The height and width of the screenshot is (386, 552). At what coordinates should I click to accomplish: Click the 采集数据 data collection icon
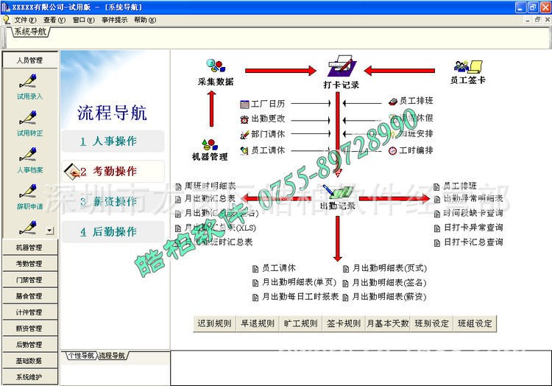point(216,67)
